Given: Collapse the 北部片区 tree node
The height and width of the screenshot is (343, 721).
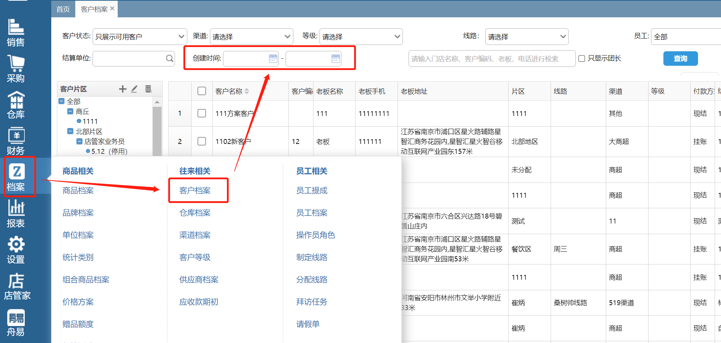Looking at the screenshot, I should [70, 132].
